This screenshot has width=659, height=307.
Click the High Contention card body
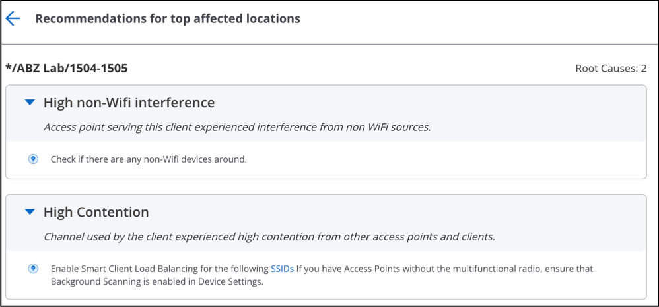click(326, 275)
